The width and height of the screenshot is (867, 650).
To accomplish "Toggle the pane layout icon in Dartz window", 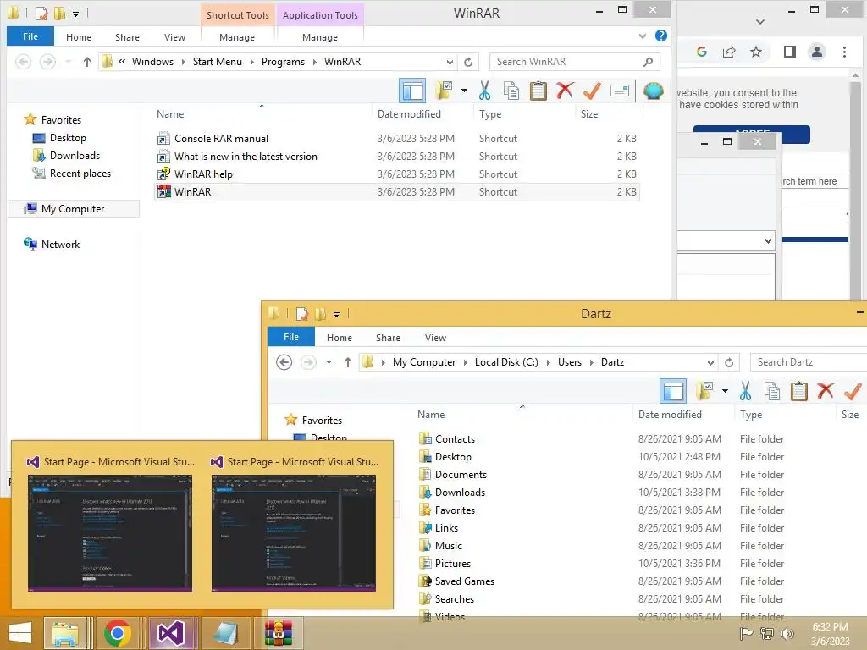I will coord(673,391).
